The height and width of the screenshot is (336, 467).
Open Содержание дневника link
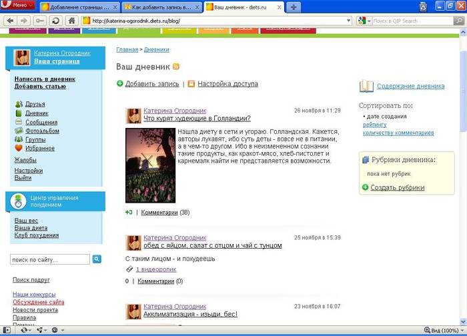[410, 86]
